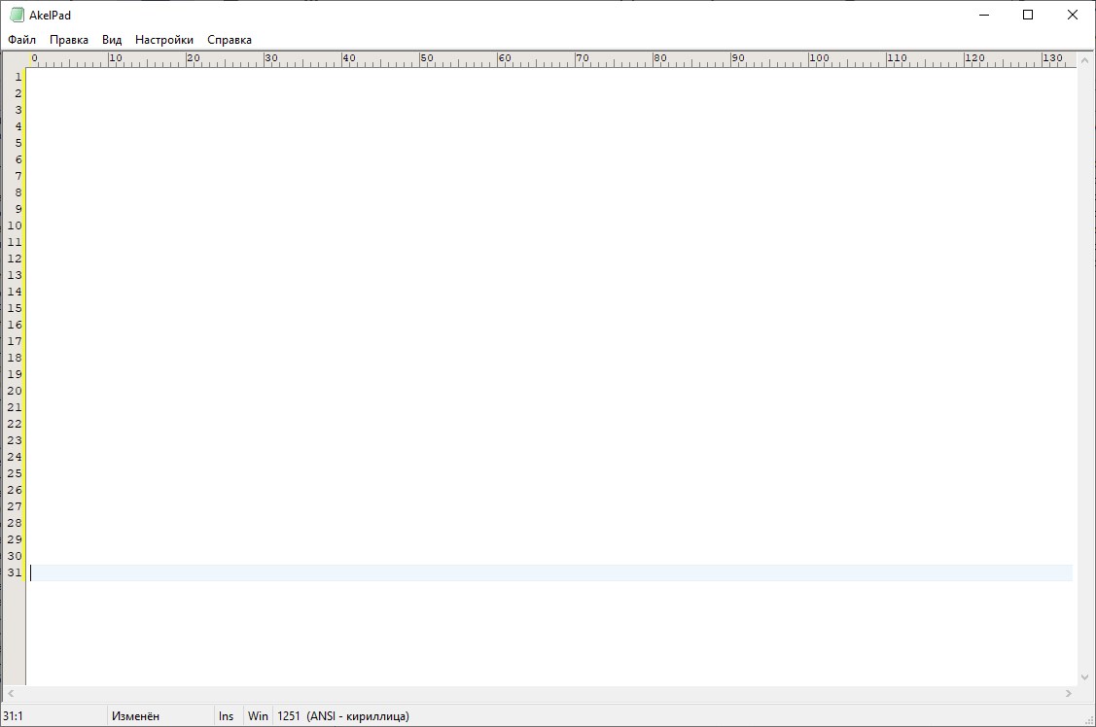Click the 31:1 cursor position in status bar
Image resolution: width=1096 pixels, height=727 pixels.
(x=14, y=716)
